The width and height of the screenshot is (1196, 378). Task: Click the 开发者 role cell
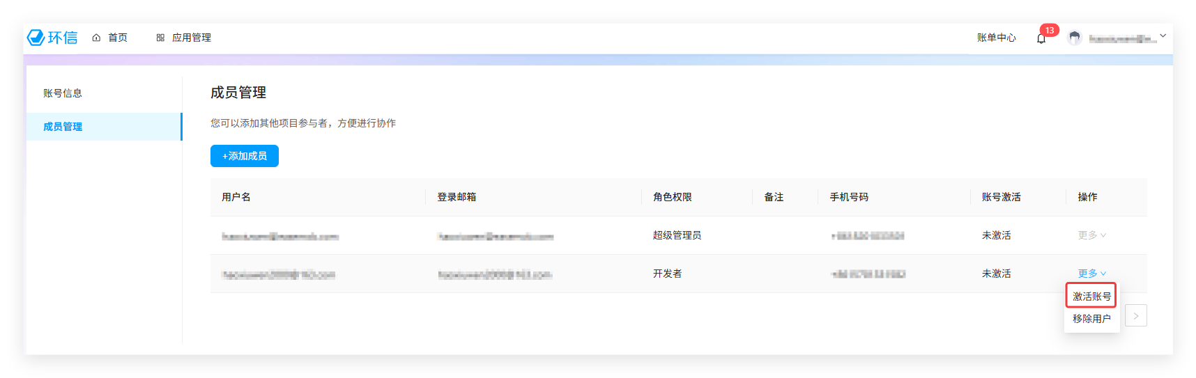[667, 274]
